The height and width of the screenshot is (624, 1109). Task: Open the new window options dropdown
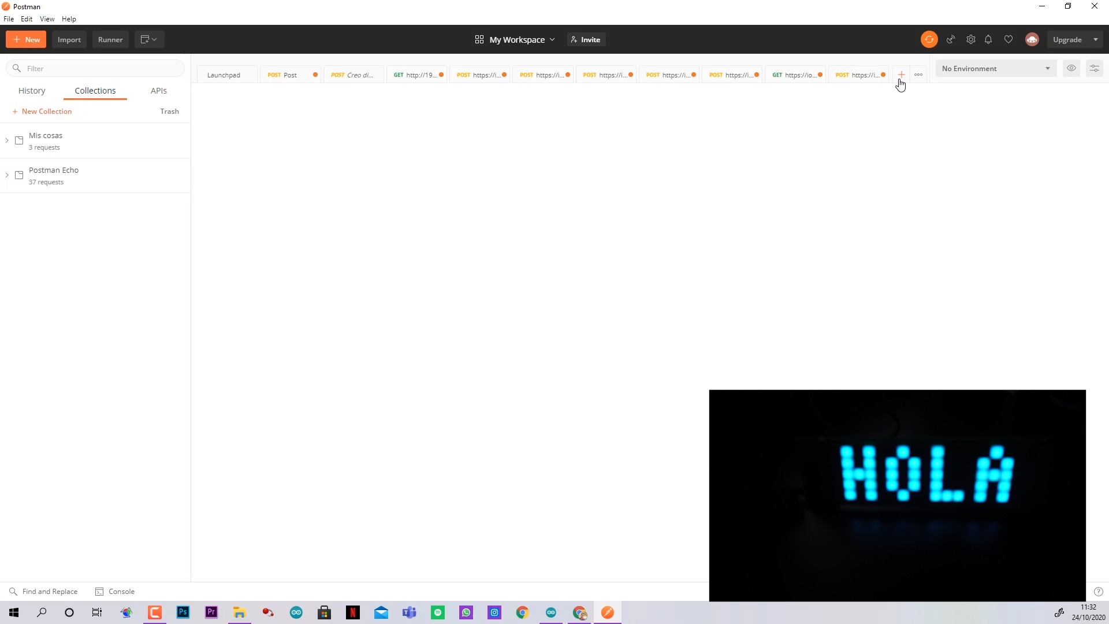pos(150,39)
